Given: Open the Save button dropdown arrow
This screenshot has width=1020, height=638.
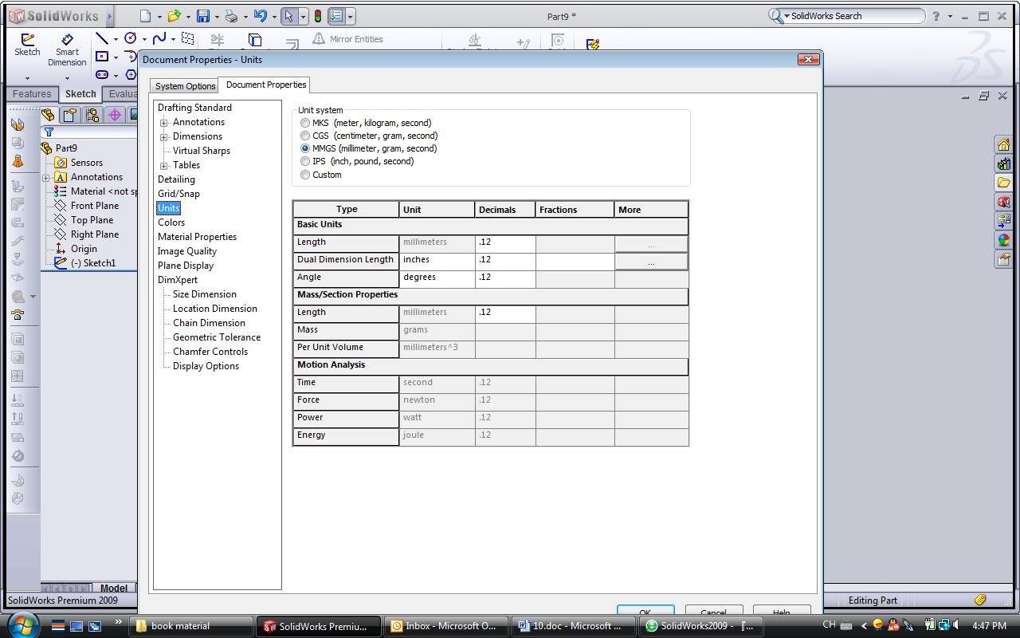Looking at the screenshot, I should click(216, 17).
